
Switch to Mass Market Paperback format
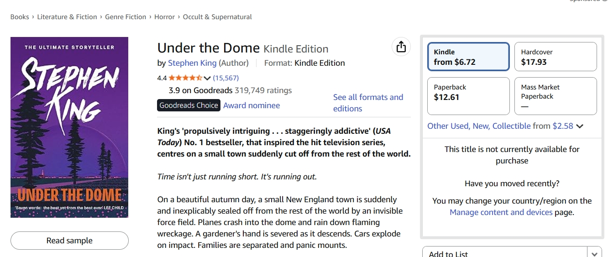click(555, 96)
